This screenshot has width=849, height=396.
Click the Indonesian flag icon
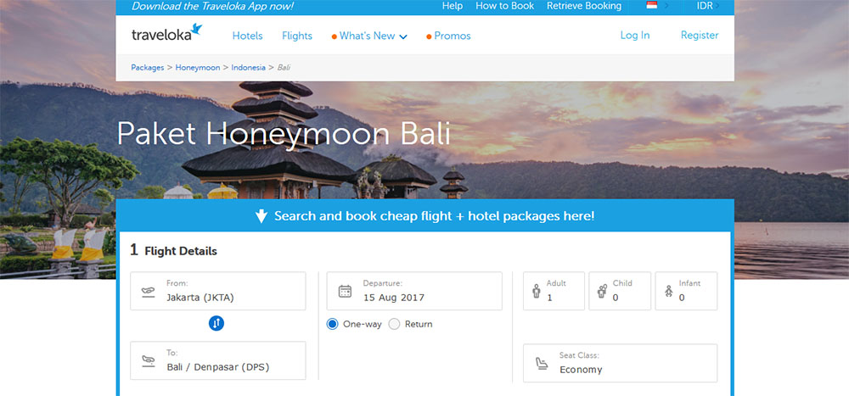[652, 6]
